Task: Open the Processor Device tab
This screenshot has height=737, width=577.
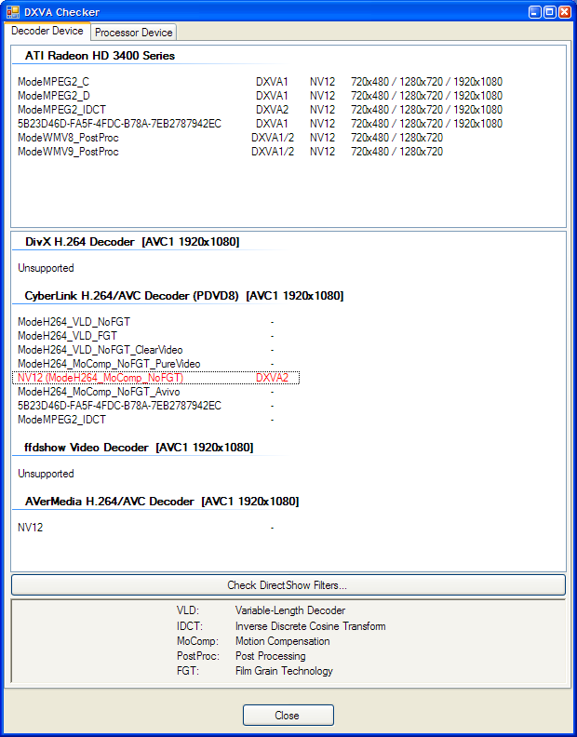Action: pos(134,33)
